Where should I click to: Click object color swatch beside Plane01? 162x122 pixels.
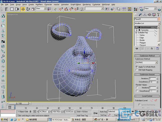coord(159,19)
